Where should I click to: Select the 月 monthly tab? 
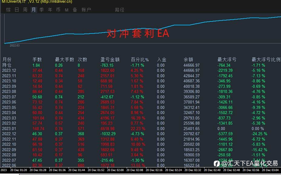coord(34,10)
